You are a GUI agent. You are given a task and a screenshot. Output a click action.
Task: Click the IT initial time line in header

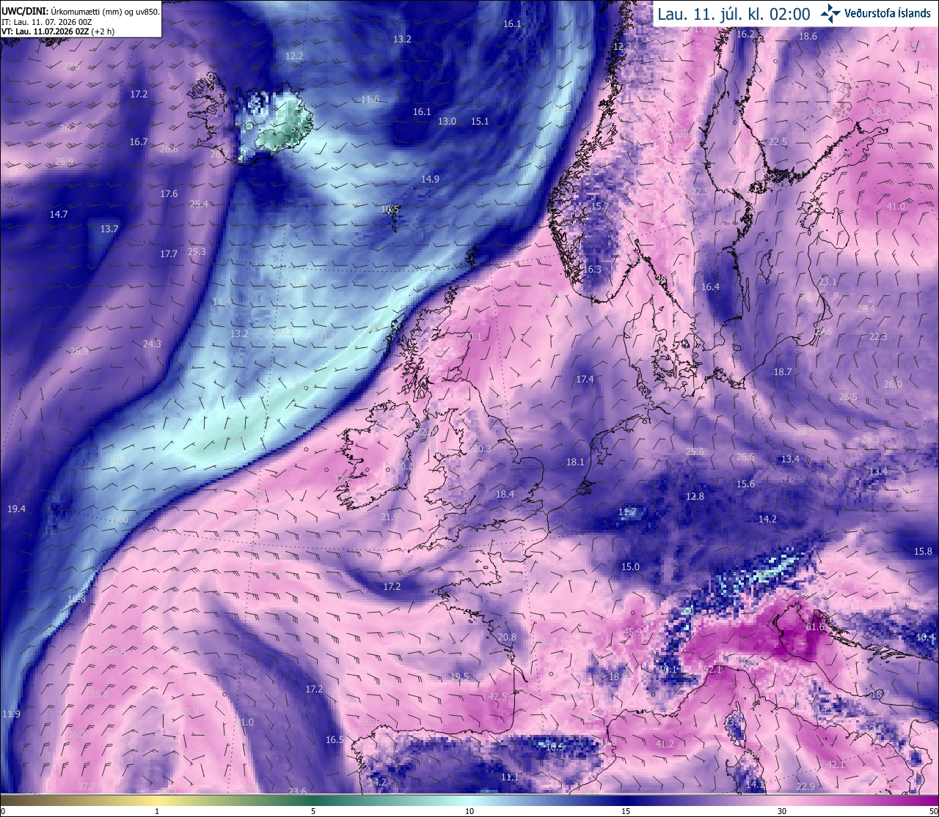click(47, 22)
